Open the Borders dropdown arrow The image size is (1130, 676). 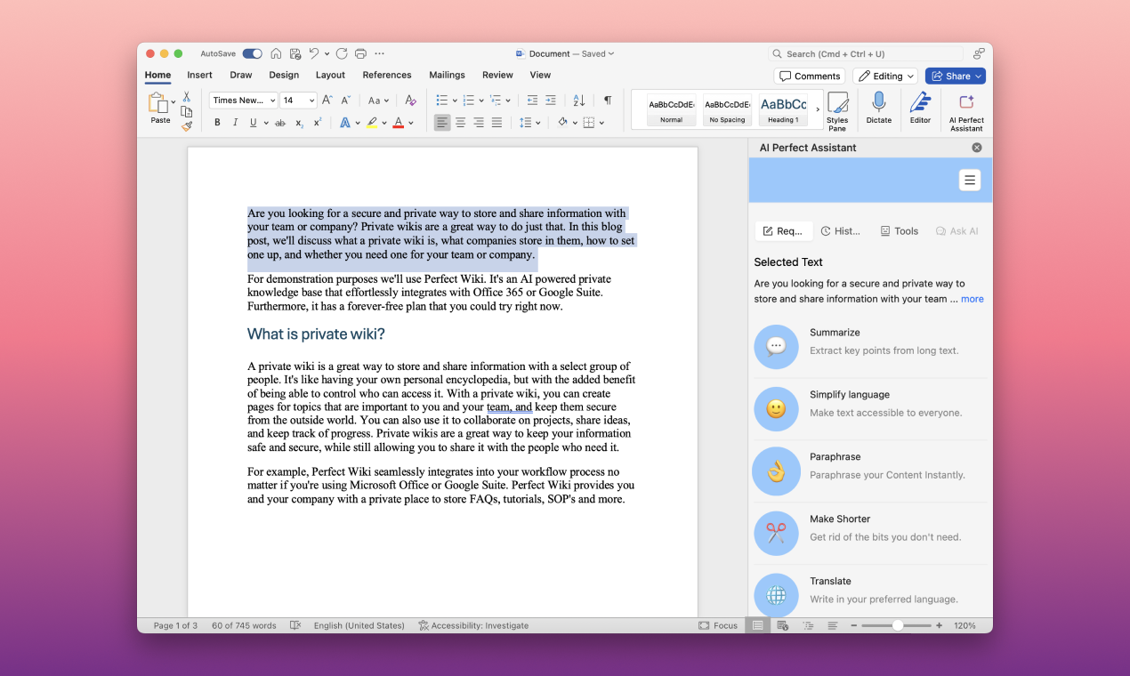pos(602,123)
